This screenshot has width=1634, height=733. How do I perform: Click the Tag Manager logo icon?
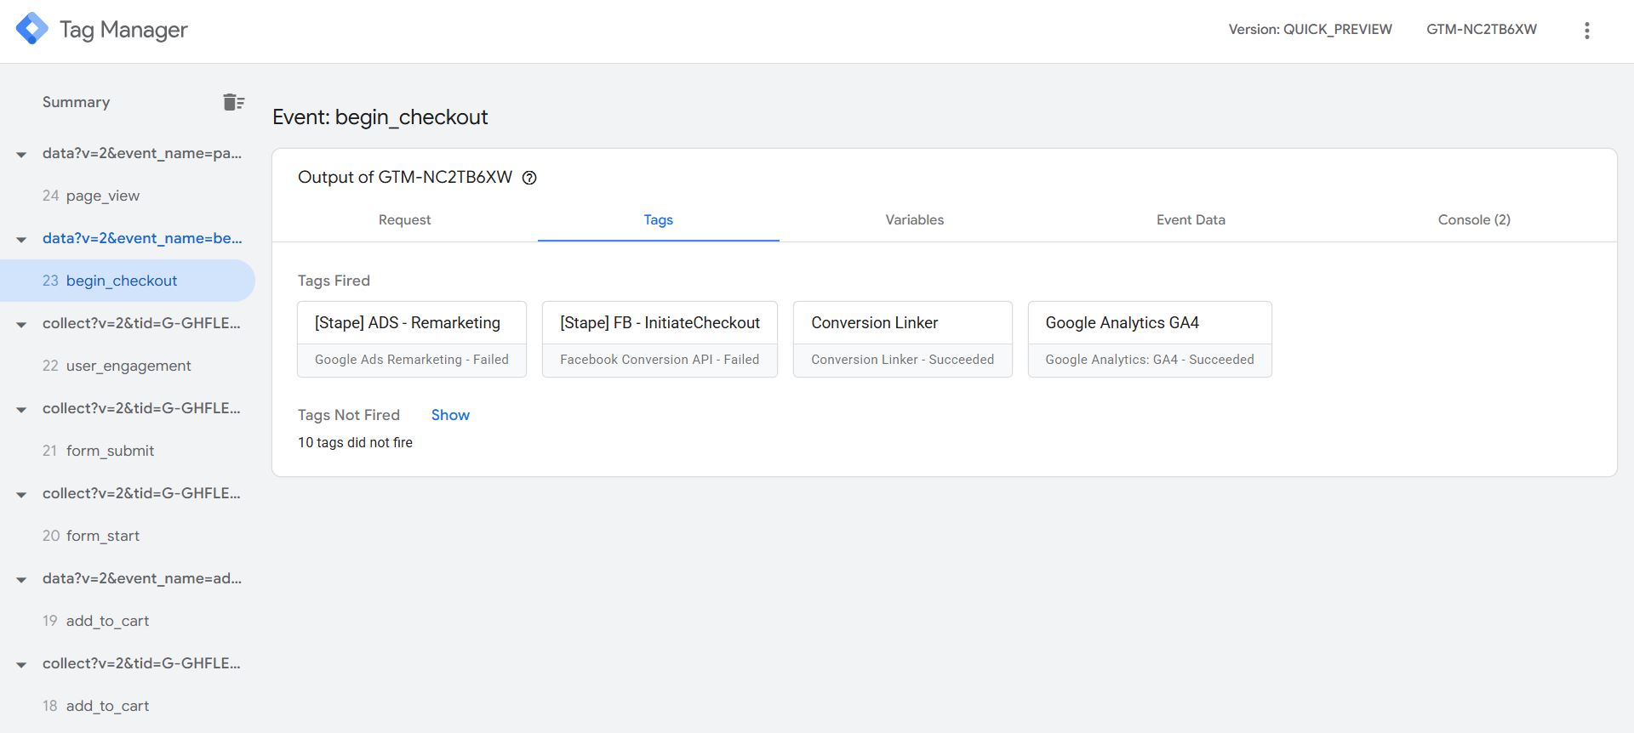pyautogui.click(x=32, y=29)
